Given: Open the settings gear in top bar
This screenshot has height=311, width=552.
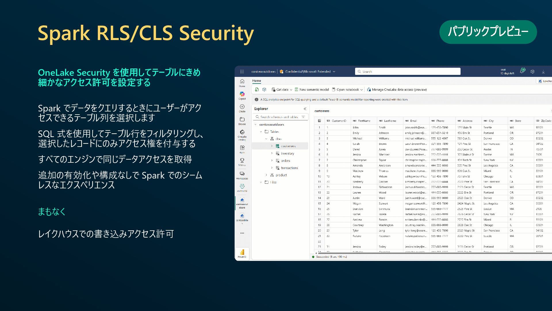Looking at the screenshot, I should [x=532, y=71].
